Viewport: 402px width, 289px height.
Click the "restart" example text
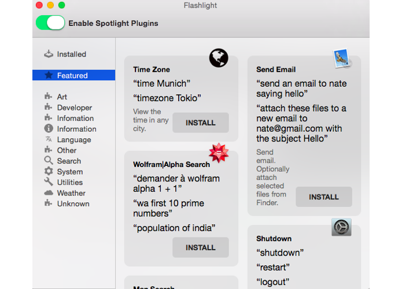coord(273,267)
